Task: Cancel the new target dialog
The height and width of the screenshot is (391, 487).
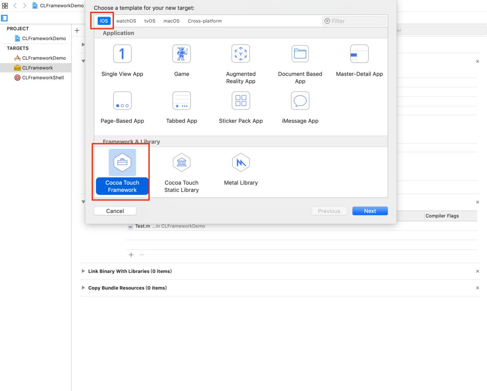Action: (x=115, y=211)
